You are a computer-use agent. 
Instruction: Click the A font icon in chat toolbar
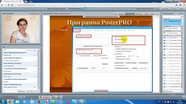pos(35,91)
